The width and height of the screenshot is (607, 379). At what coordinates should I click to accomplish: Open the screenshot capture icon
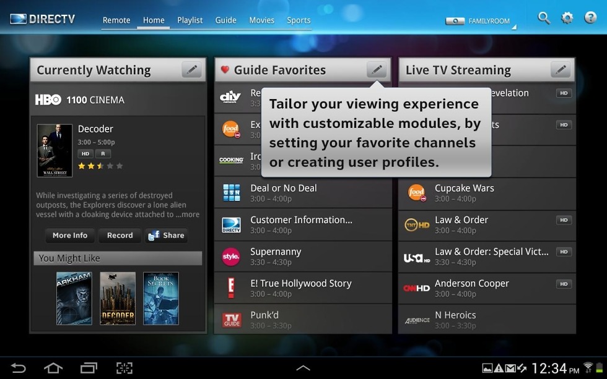point(124,368)
